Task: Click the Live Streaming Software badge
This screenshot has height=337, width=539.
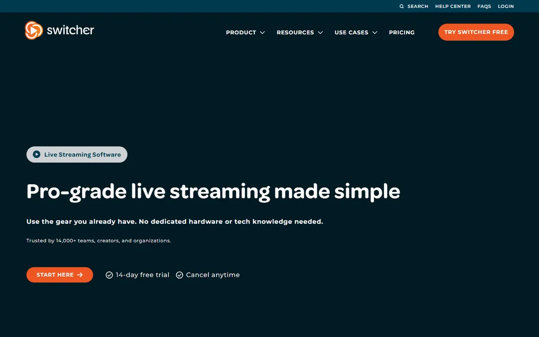Action: pos(77,155)
